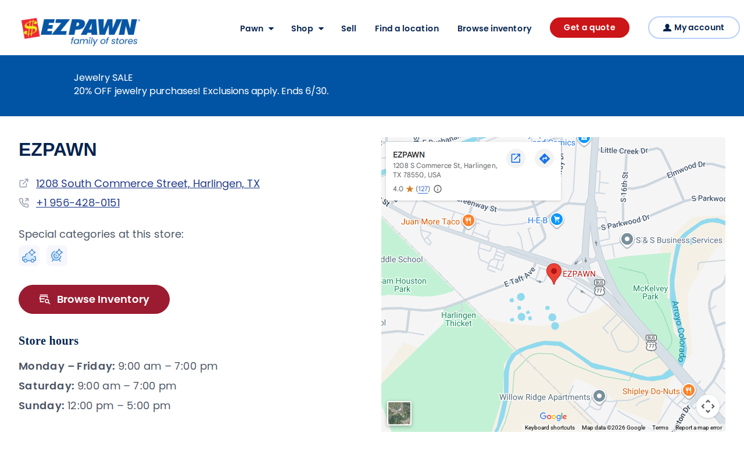Image resolution: width=744 pixels, height=465 pixels.
Task: Select the Willow Ridge Apartments marker
Action: [x=599, y=396]
